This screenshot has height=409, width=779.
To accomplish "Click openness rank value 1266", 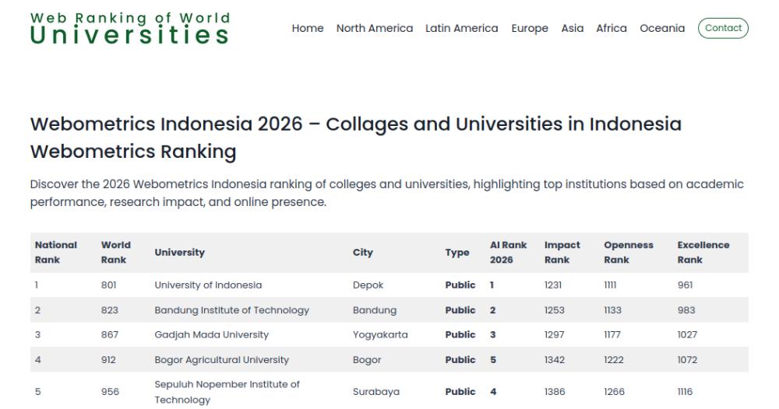I will pyautogui.click(x=615, y=392).
